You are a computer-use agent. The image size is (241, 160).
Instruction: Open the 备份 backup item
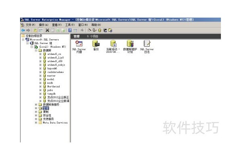[x=96, y=46]
